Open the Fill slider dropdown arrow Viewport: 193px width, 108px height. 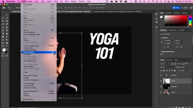[x=186, y=71]
